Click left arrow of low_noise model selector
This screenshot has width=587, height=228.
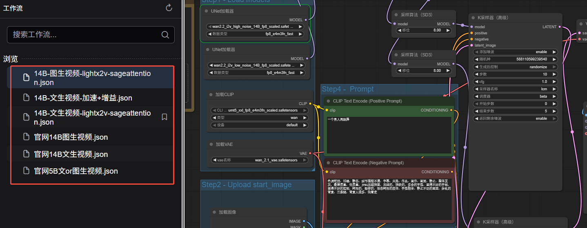pyautogui.click(x=211, y=65)
